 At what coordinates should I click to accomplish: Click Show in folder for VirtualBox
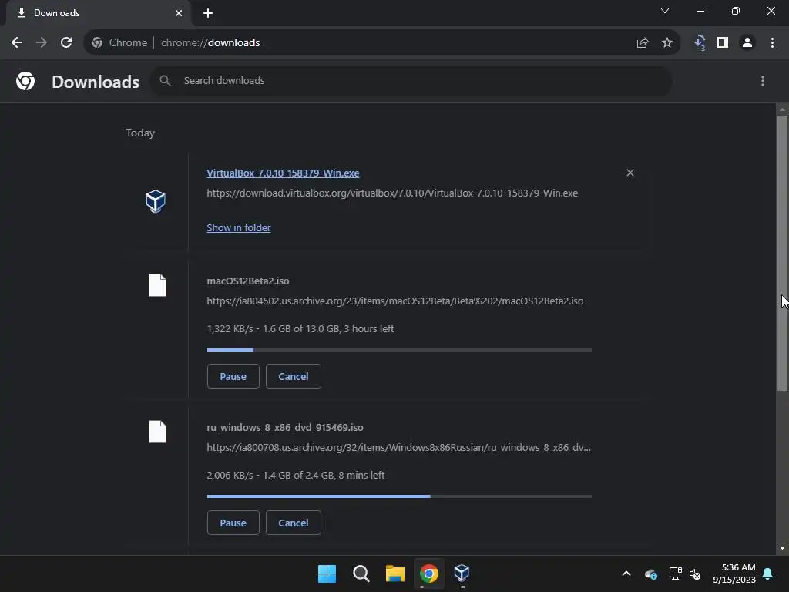tap(239, 227)
